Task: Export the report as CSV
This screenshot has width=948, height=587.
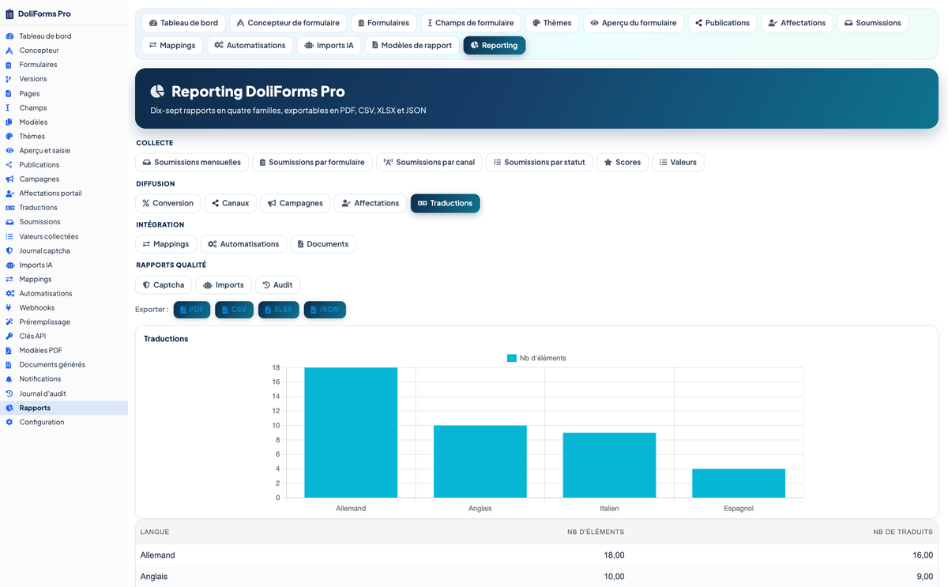Action: click(234, 310)
